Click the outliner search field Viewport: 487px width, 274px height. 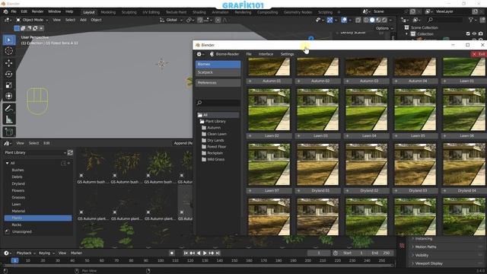click(x=444, y=20)
